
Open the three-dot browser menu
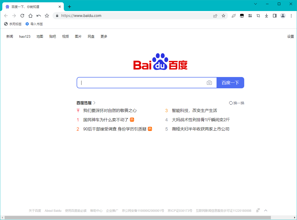(x=291, y=16)
